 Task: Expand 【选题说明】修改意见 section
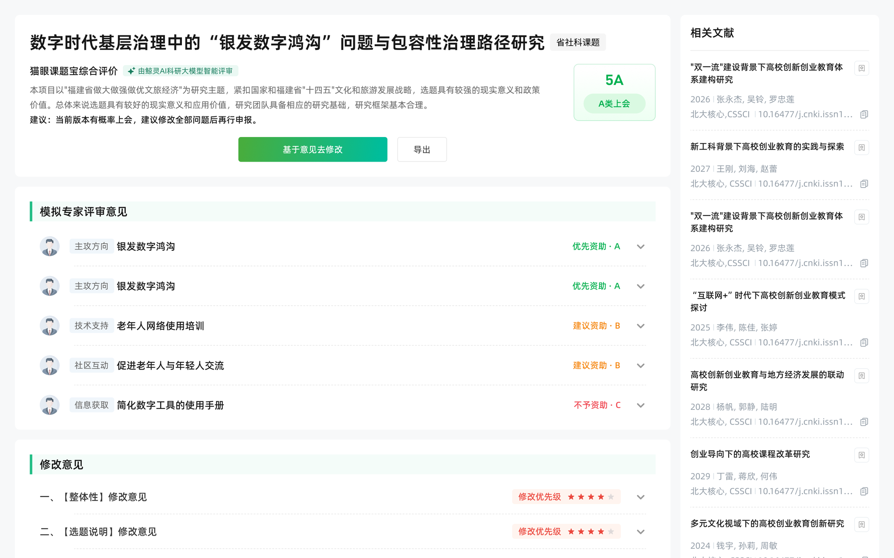click(641, 532)
